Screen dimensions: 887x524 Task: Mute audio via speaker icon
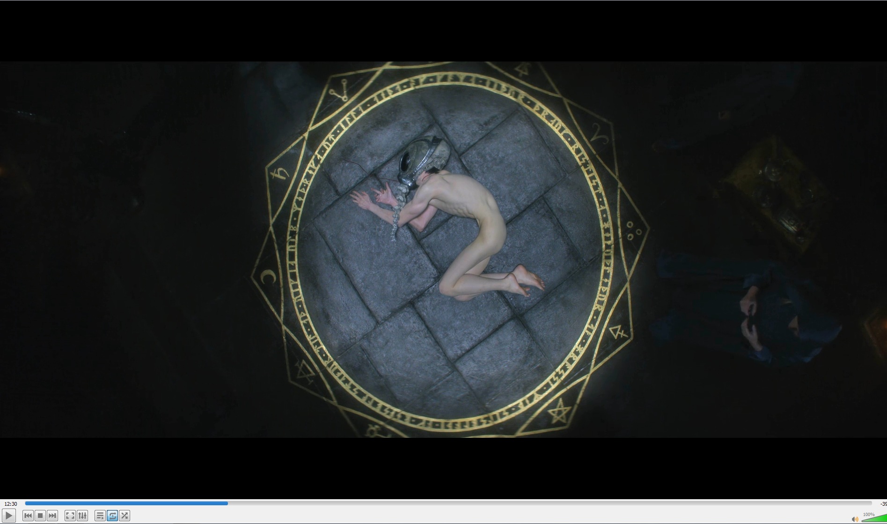(855, 519)
